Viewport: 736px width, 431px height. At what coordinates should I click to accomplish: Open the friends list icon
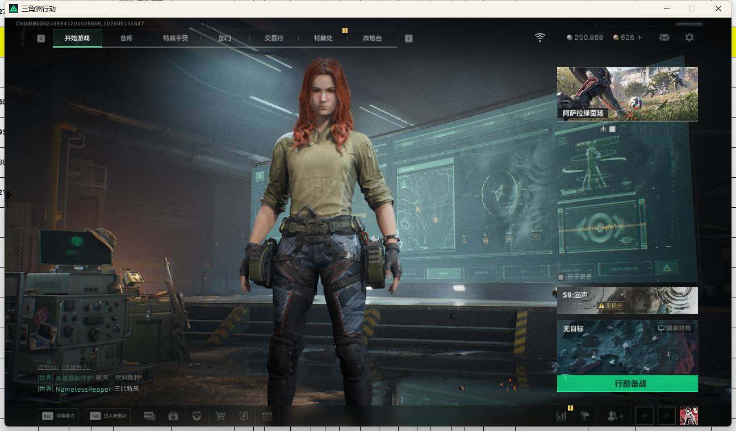point(615,416)
